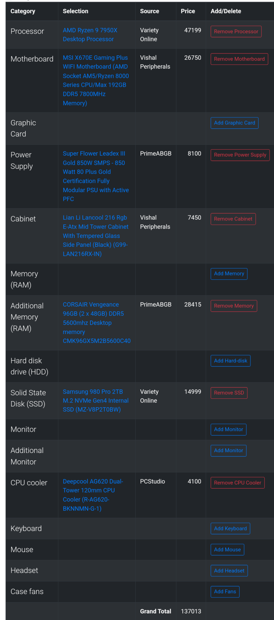Click Remove Power Supply button
This screenshot has height=620, width=274.
click(x=240, y=155)
